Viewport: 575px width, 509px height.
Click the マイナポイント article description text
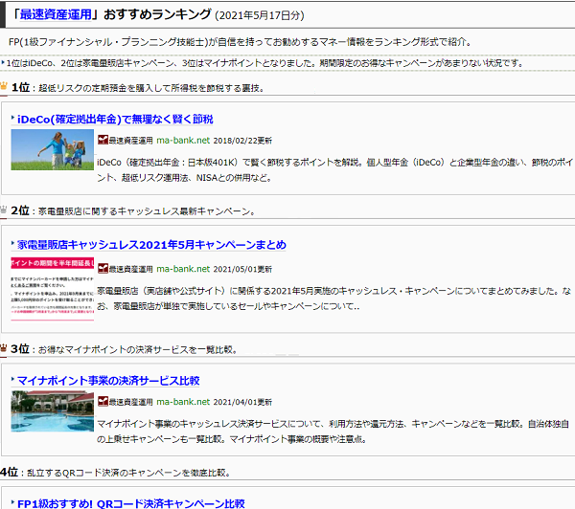pos(333,432)
